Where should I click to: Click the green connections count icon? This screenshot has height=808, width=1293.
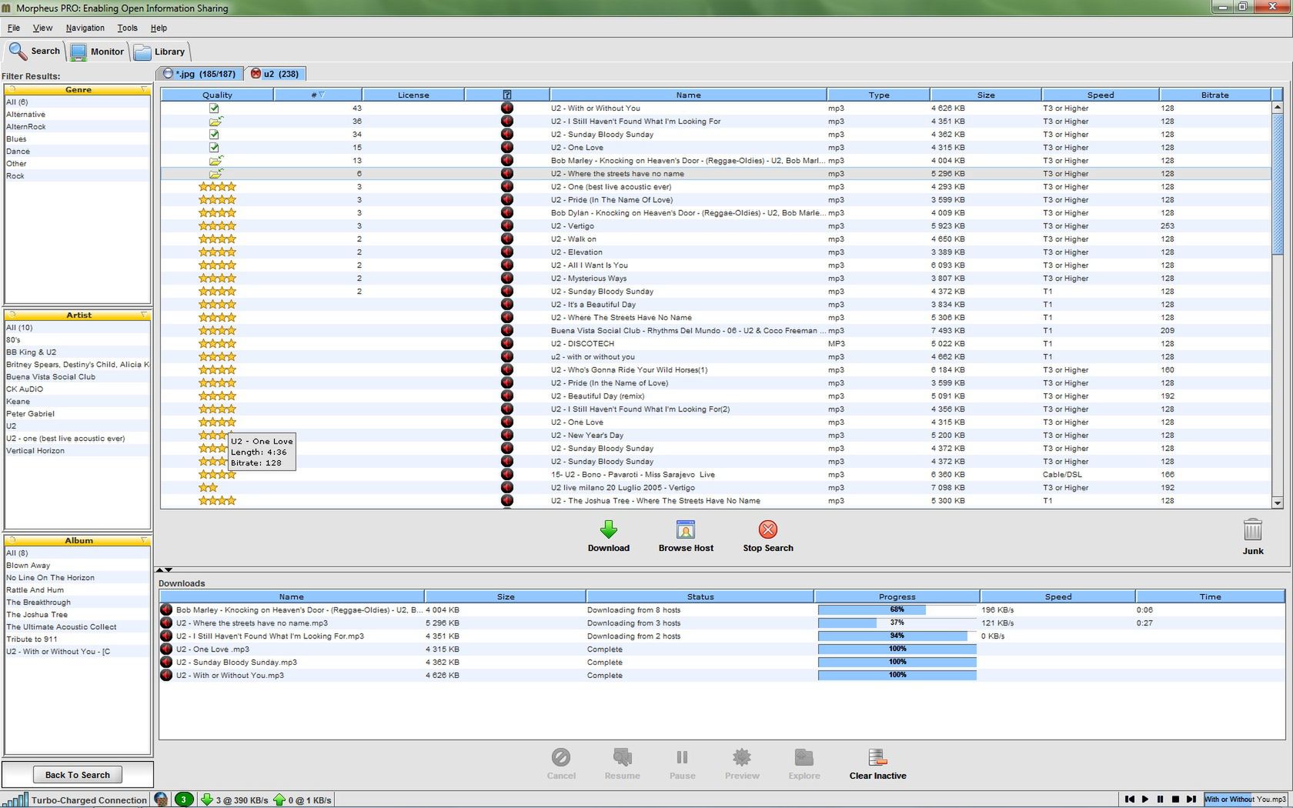pos(183,800)
